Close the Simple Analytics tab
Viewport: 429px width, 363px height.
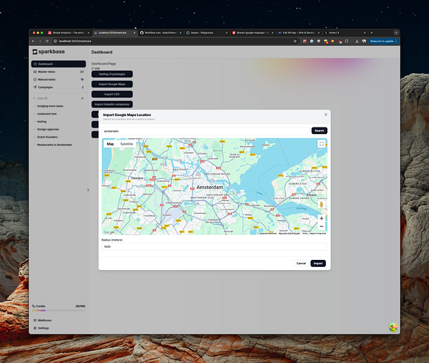88,33
